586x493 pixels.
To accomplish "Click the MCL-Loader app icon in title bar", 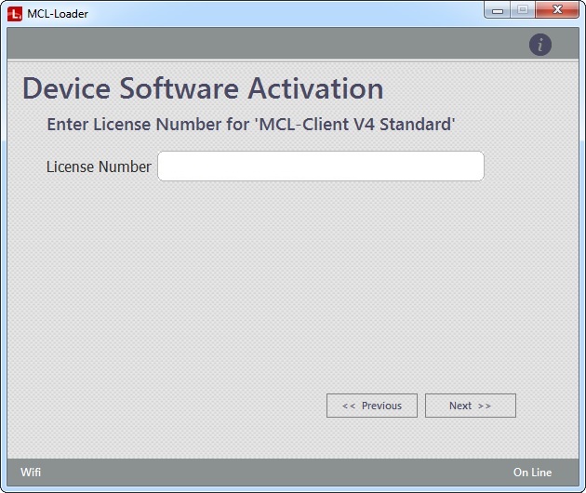I will tap(14, 13).
